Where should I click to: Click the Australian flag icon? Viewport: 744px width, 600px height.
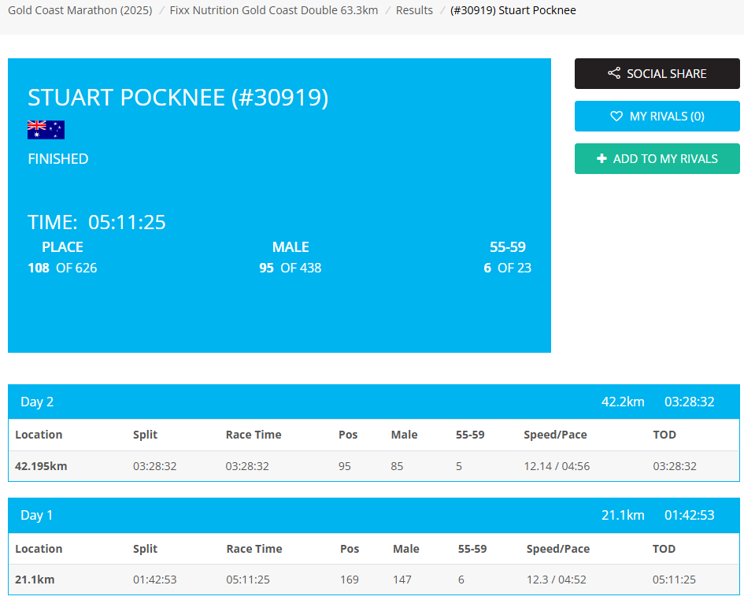(46, 129)
